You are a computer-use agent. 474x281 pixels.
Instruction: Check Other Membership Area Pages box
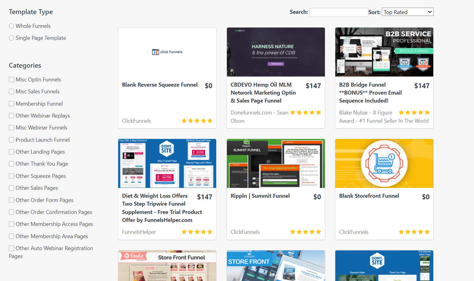pos(12,236)
